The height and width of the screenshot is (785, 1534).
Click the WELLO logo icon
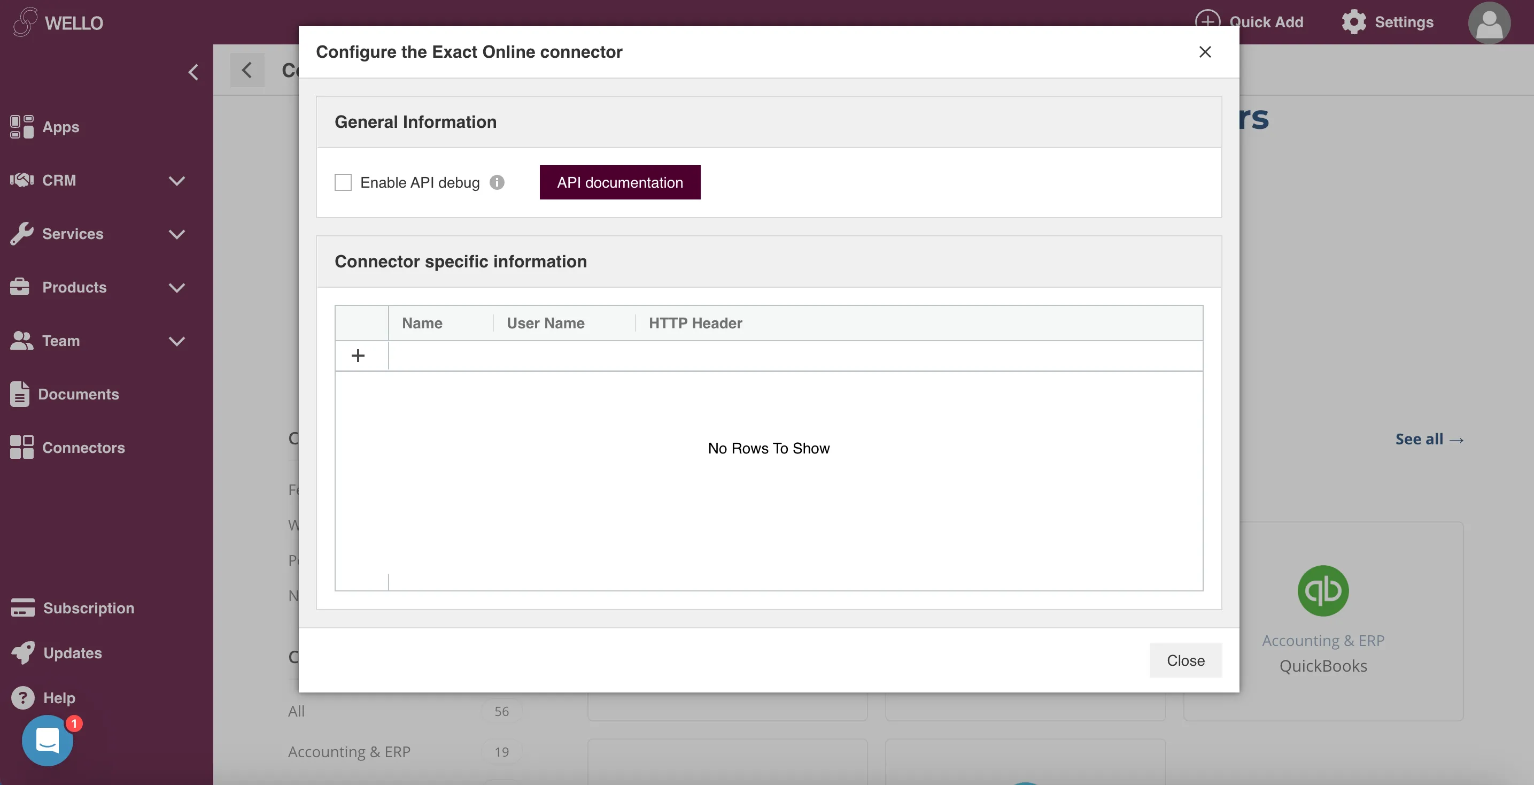pyautogui.click(x=25, y=22)
